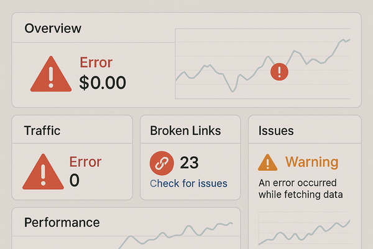This screenshot has height=249, width=373.
Task: Click the red alert marker on Overview chart
Action: tap(279, 72)
